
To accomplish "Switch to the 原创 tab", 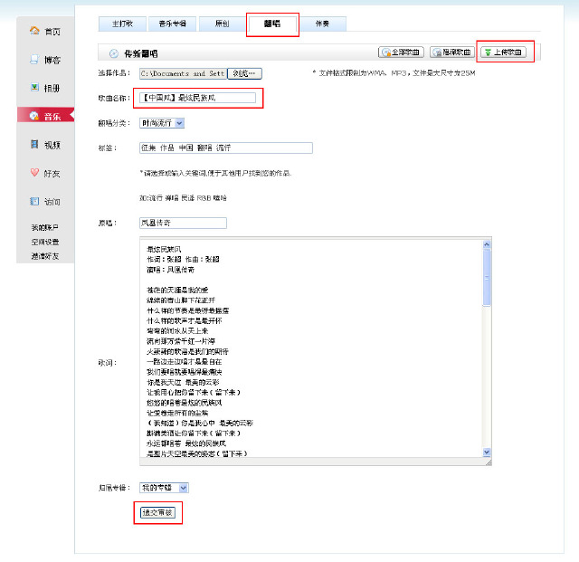I will (221, 24).
